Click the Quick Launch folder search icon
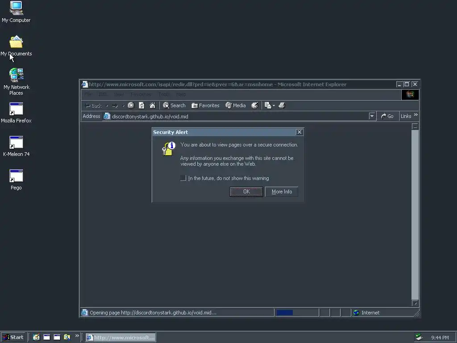This screenshot has height=343, width=457. 67,338
